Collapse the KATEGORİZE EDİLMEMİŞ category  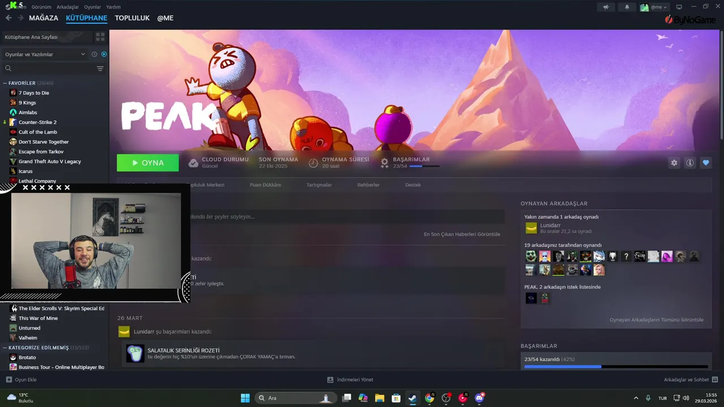(x=5, y=348)
